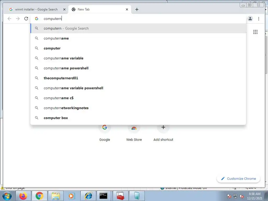The width and height of the screenshot is (268, 201).
Task: Click the Google logo in address bar
Action: click(37, 19)
